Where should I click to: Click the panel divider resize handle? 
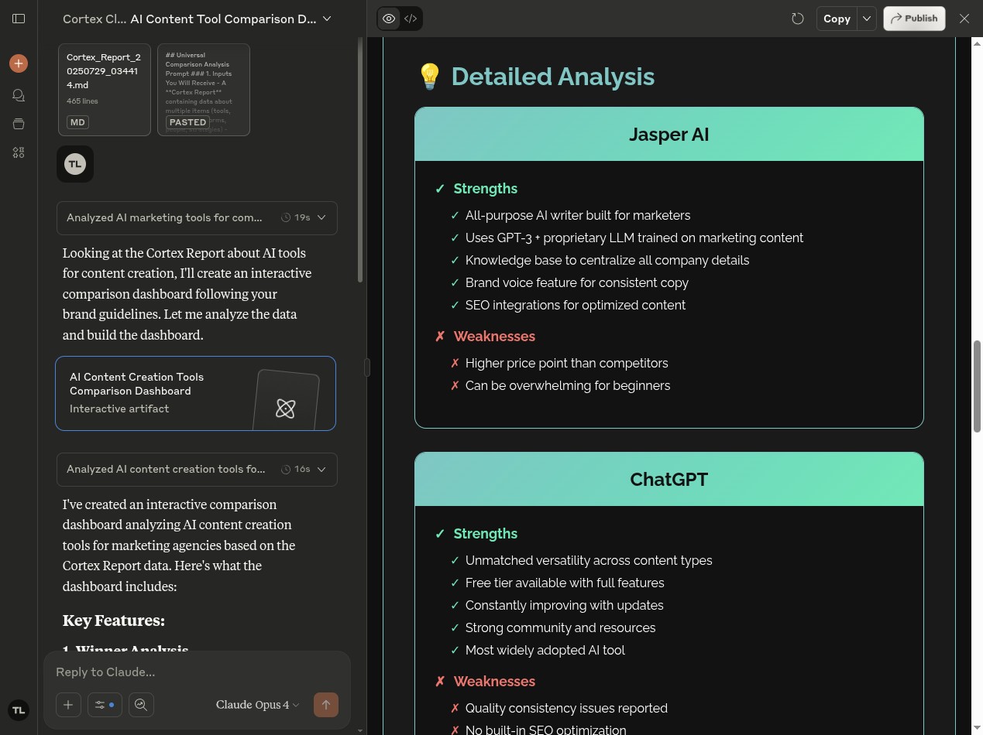367,367
